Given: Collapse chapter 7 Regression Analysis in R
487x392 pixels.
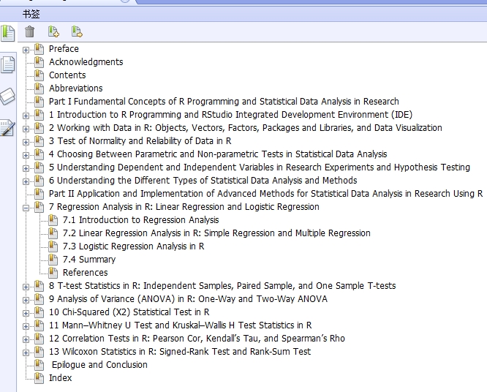Looking at the screenshot, I should pos(26,208).
